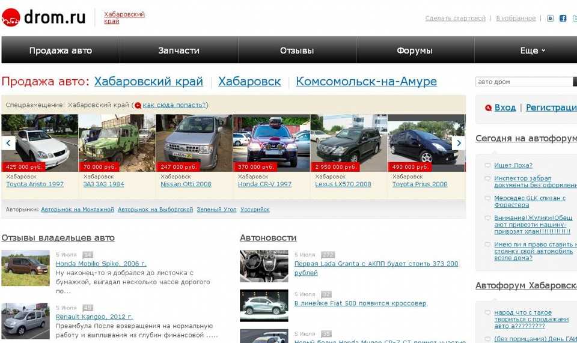Click comment count badge on Lada Granta news
Image resolution: width=577 pixels, height=343 pixels.
(x=328, y=255)
